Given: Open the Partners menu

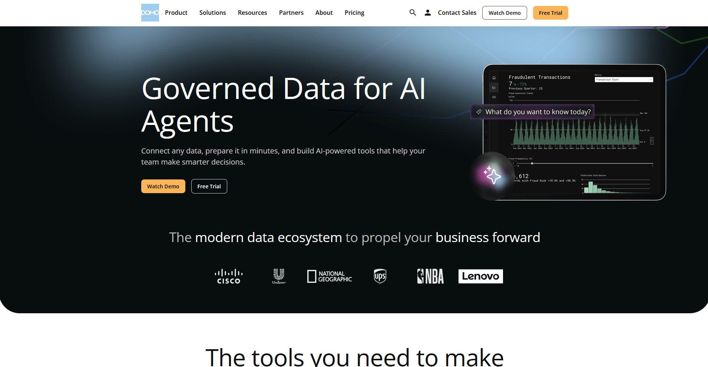Looking at the screenshot, I should 291,13.
